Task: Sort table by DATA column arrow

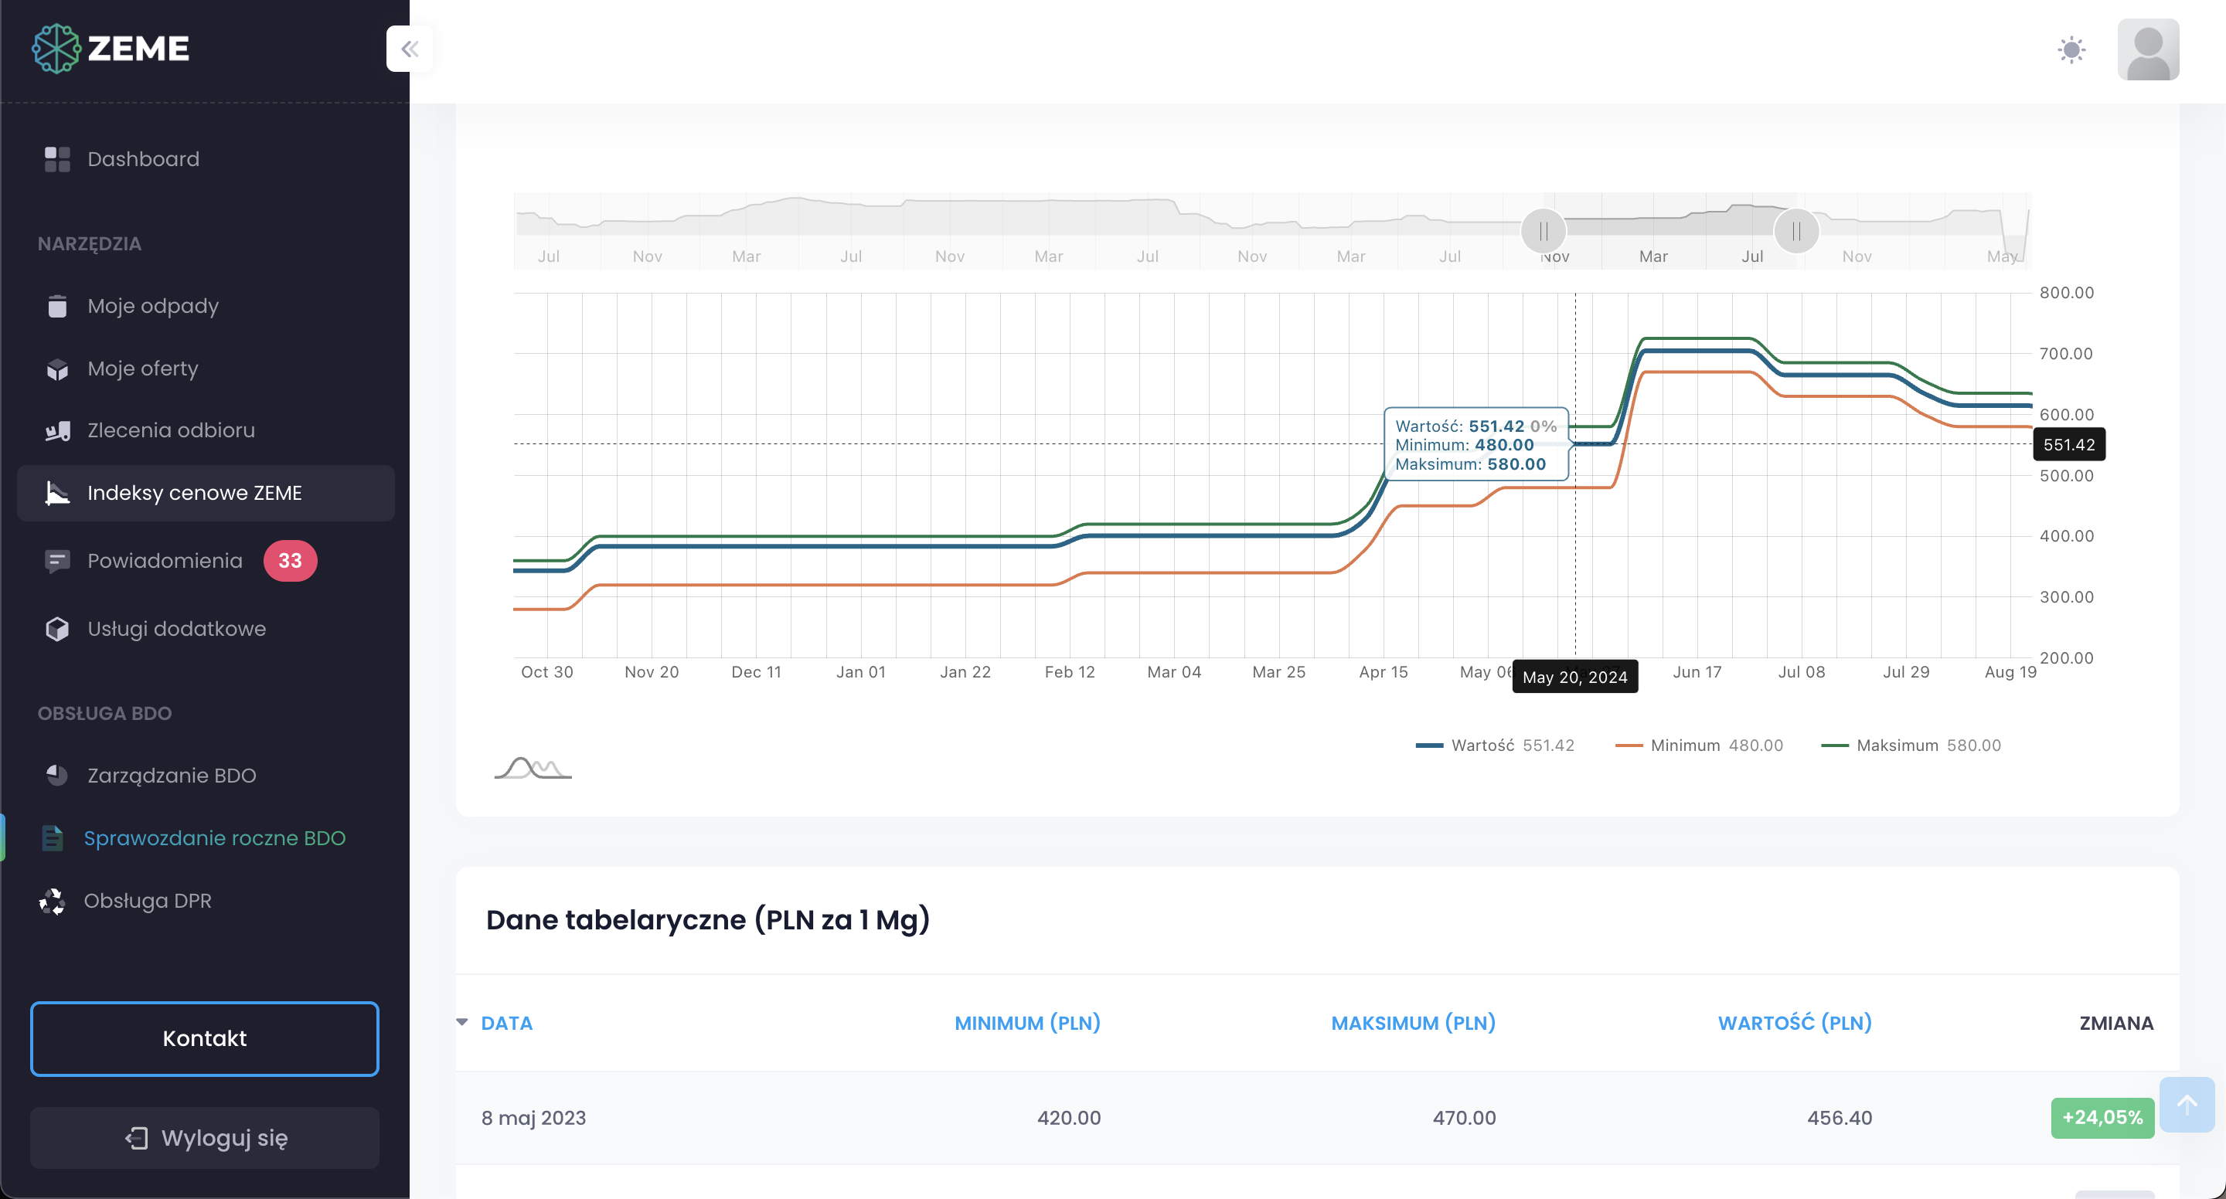Action: coord(462,1023)
